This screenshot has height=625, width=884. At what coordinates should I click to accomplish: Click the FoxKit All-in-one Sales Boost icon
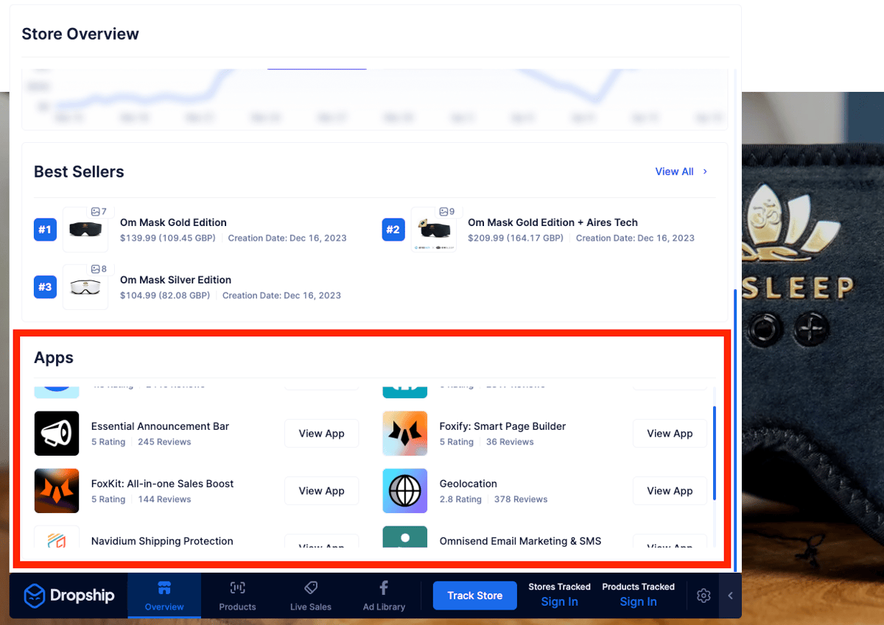coord(57,491)
